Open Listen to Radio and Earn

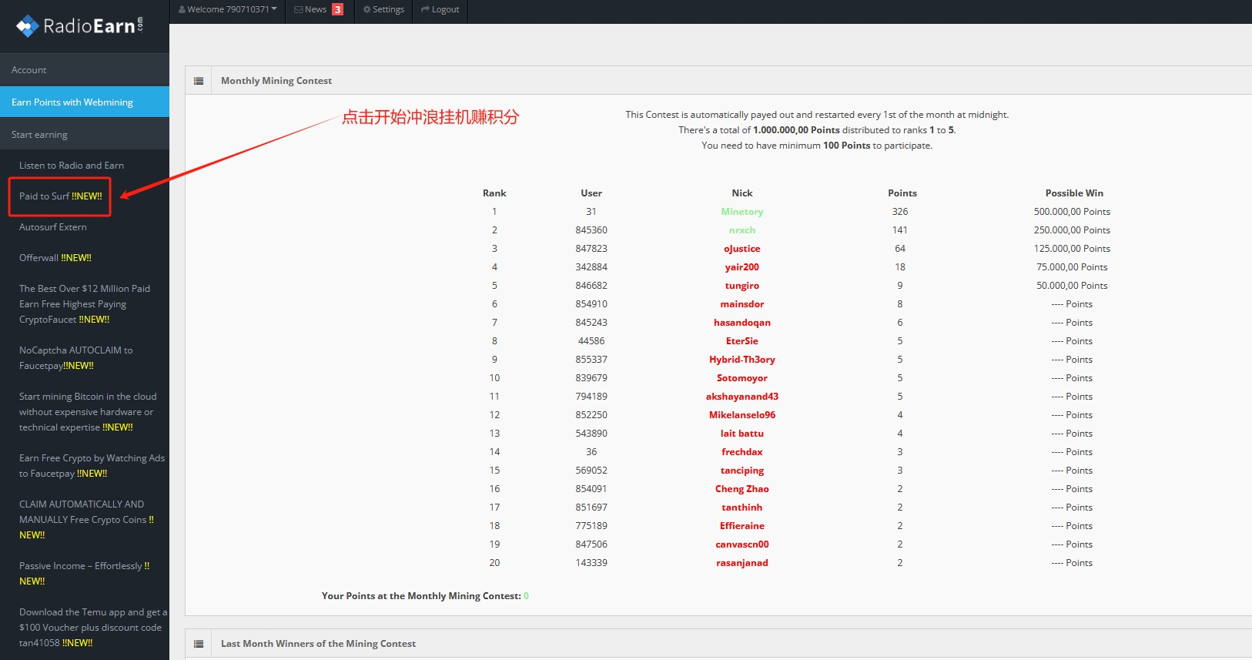72,166
